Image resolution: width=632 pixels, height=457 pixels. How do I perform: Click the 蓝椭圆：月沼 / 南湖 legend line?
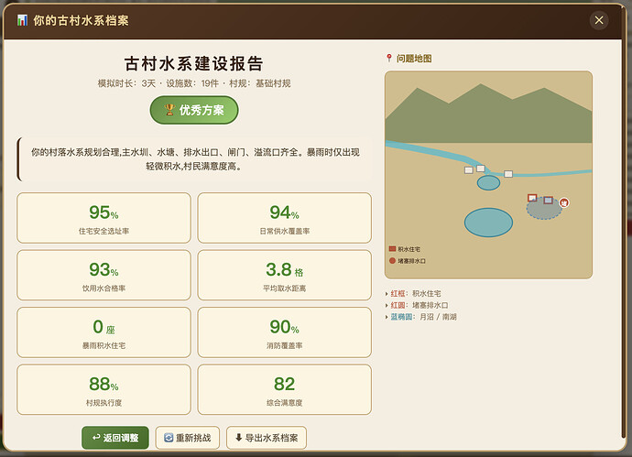[423, 317]
